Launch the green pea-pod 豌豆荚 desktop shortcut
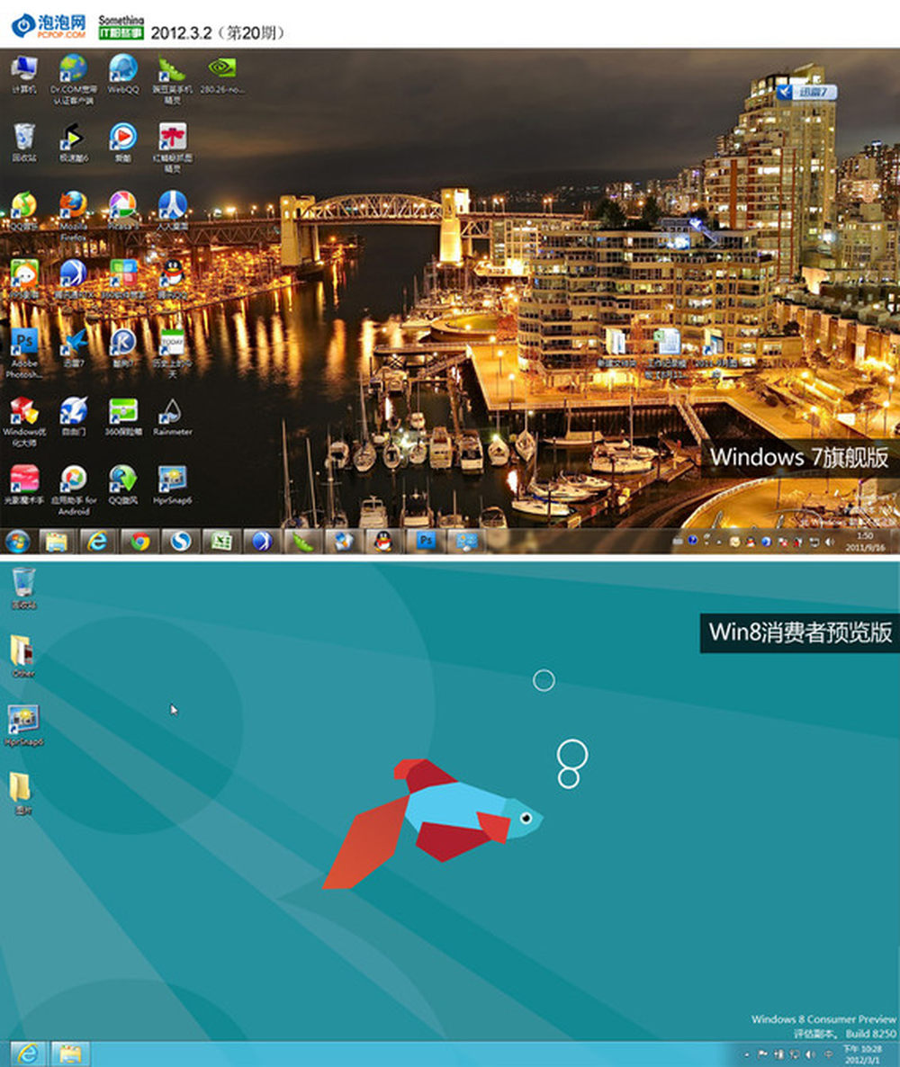Screen dimensions: 900x1067 [x=172, y=79]
